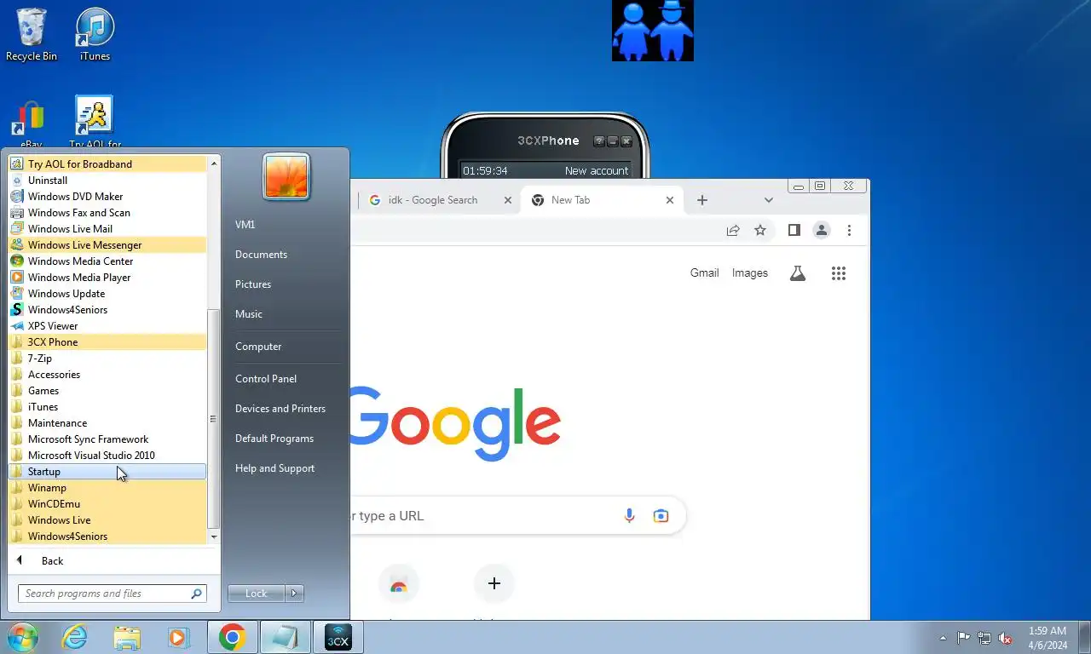
Task: Expand Winamp folder
Action: (107, 487)
